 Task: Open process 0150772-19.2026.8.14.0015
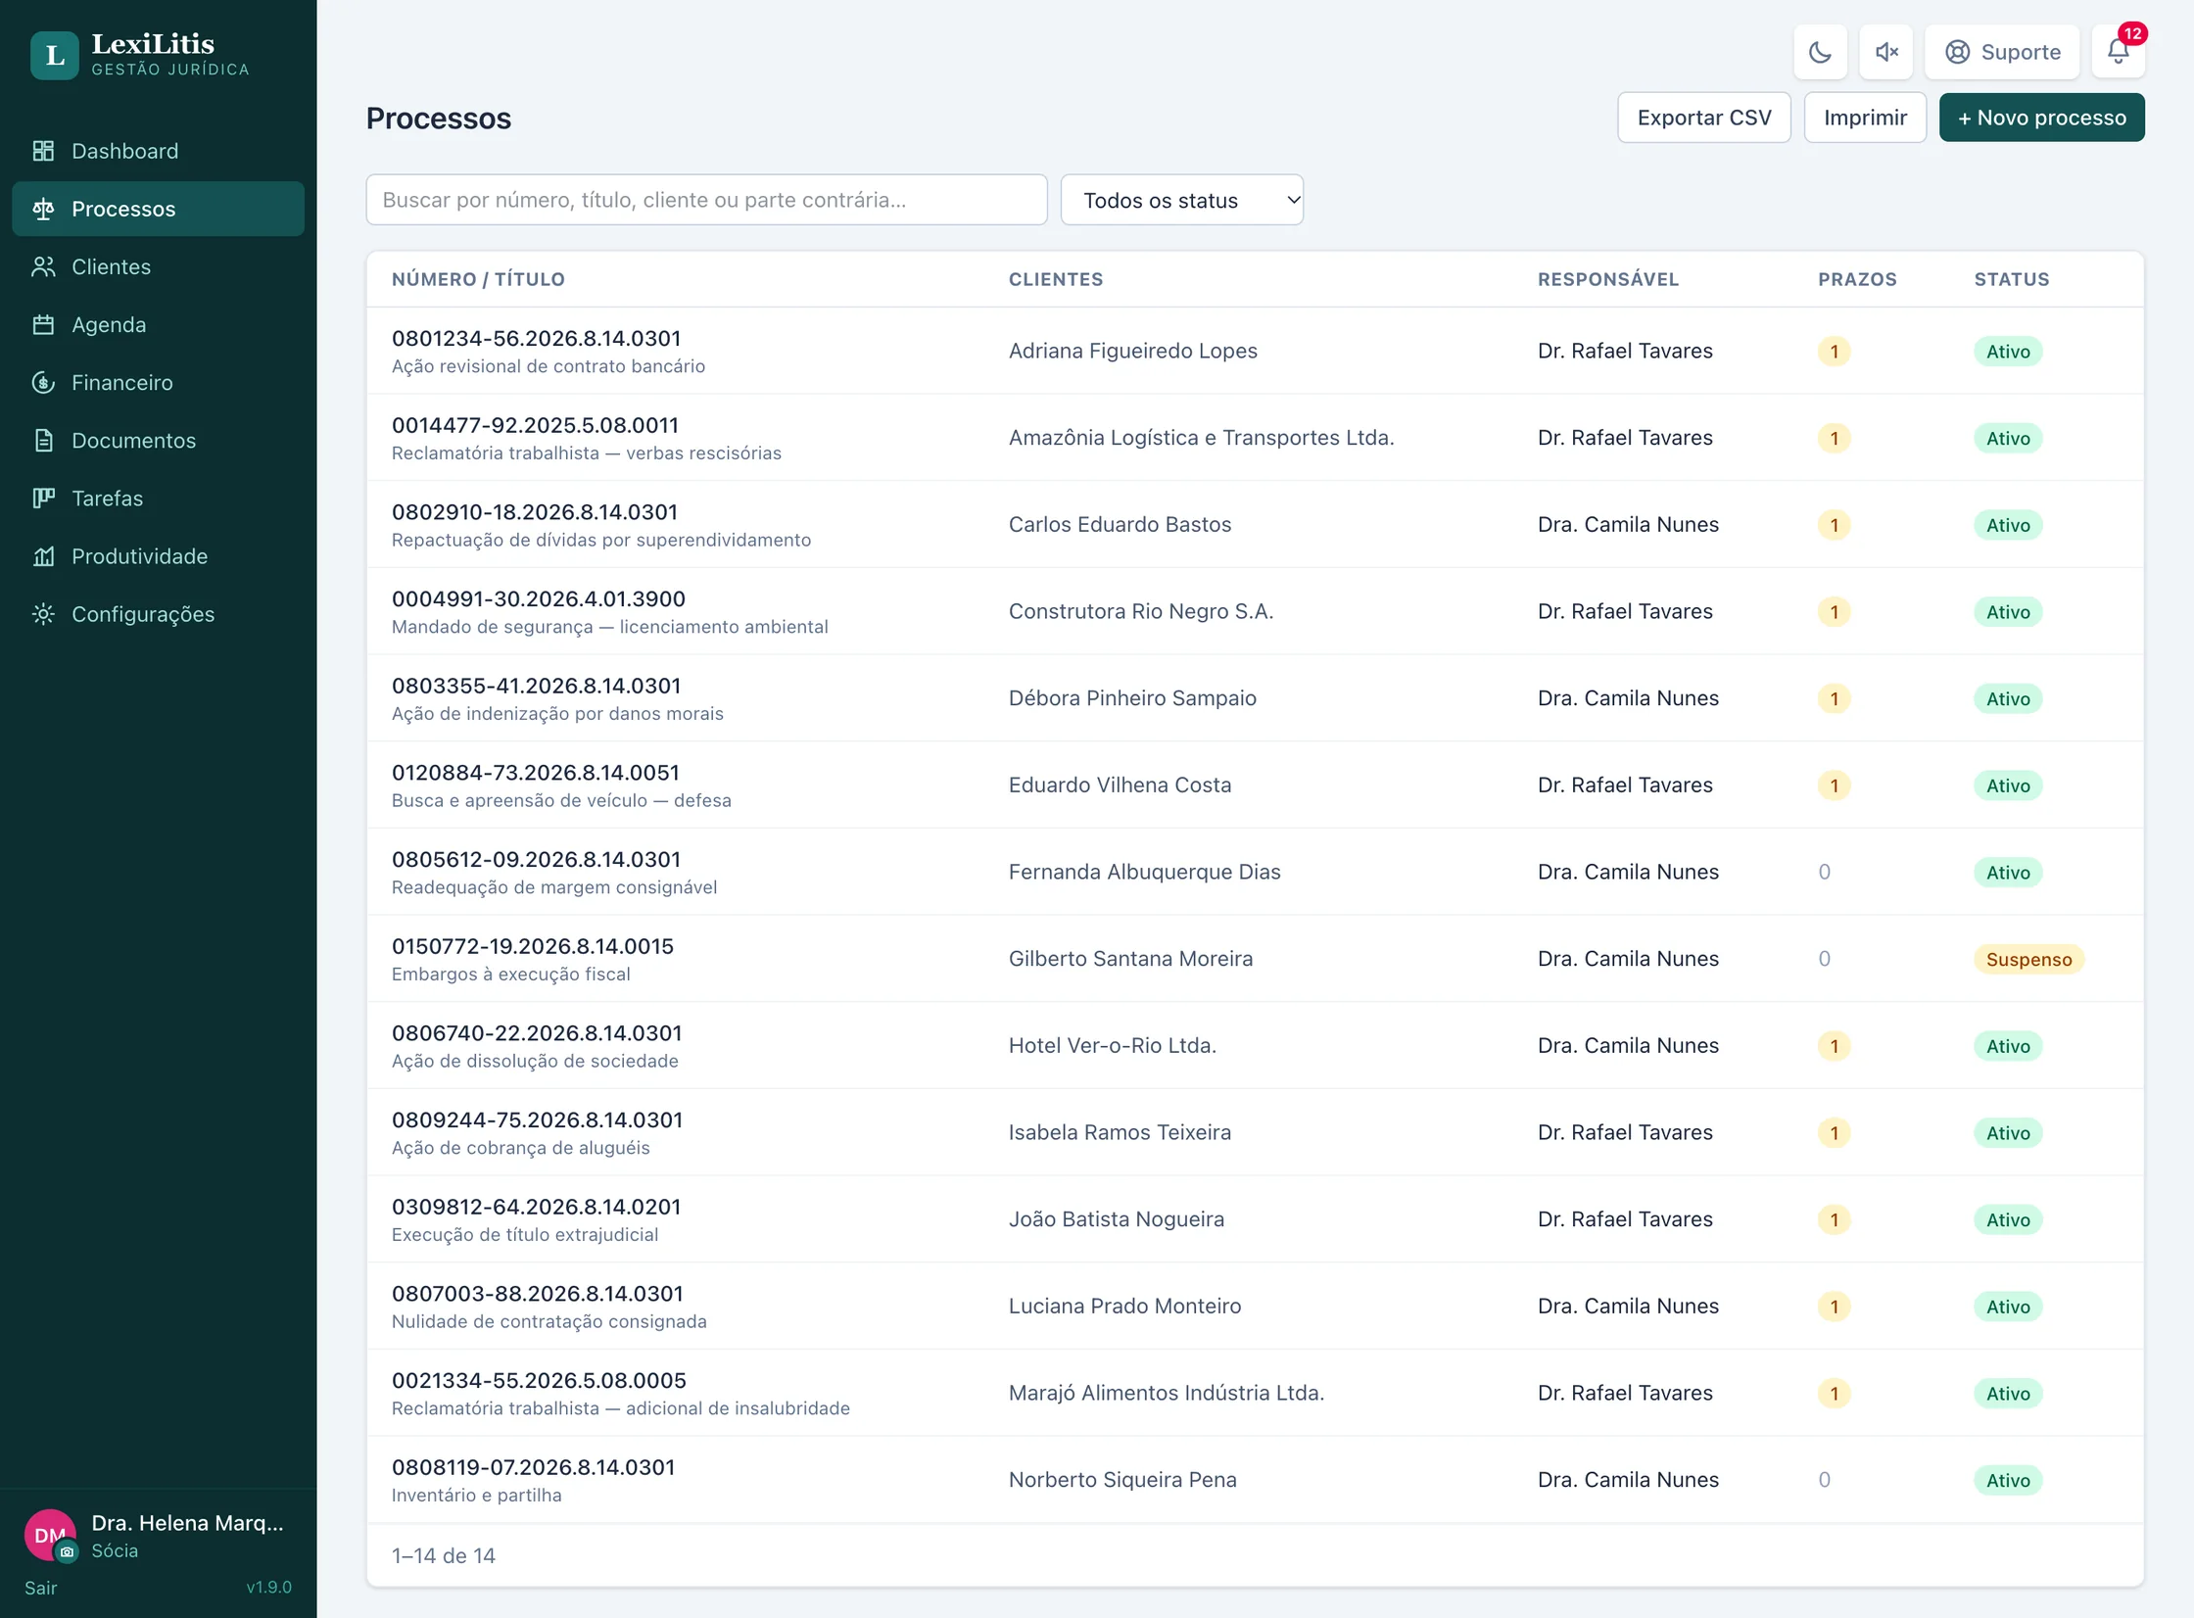[533, 946]
